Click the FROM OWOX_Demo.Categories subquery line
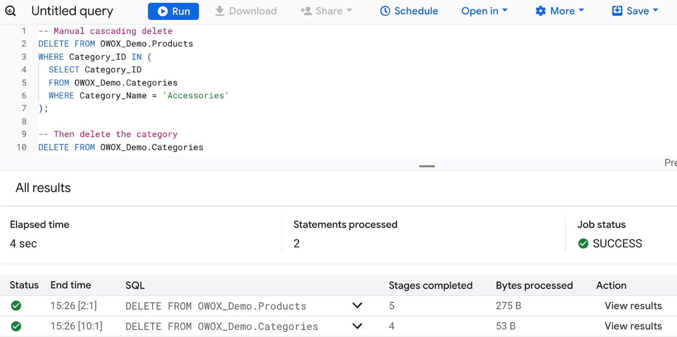677x337 pixels. pyautogui.click(x=113, y=83)
